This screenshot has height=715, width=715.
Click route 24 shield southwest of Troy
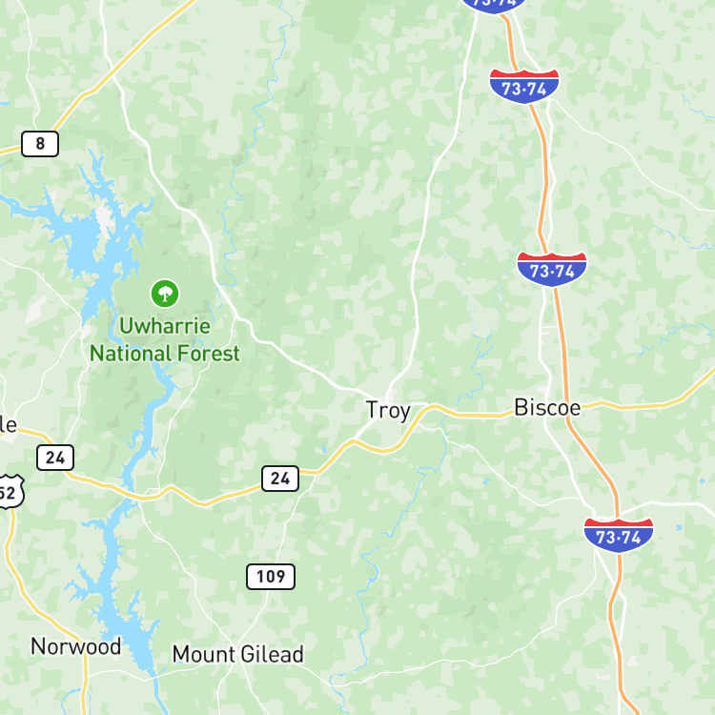(280, 479)
